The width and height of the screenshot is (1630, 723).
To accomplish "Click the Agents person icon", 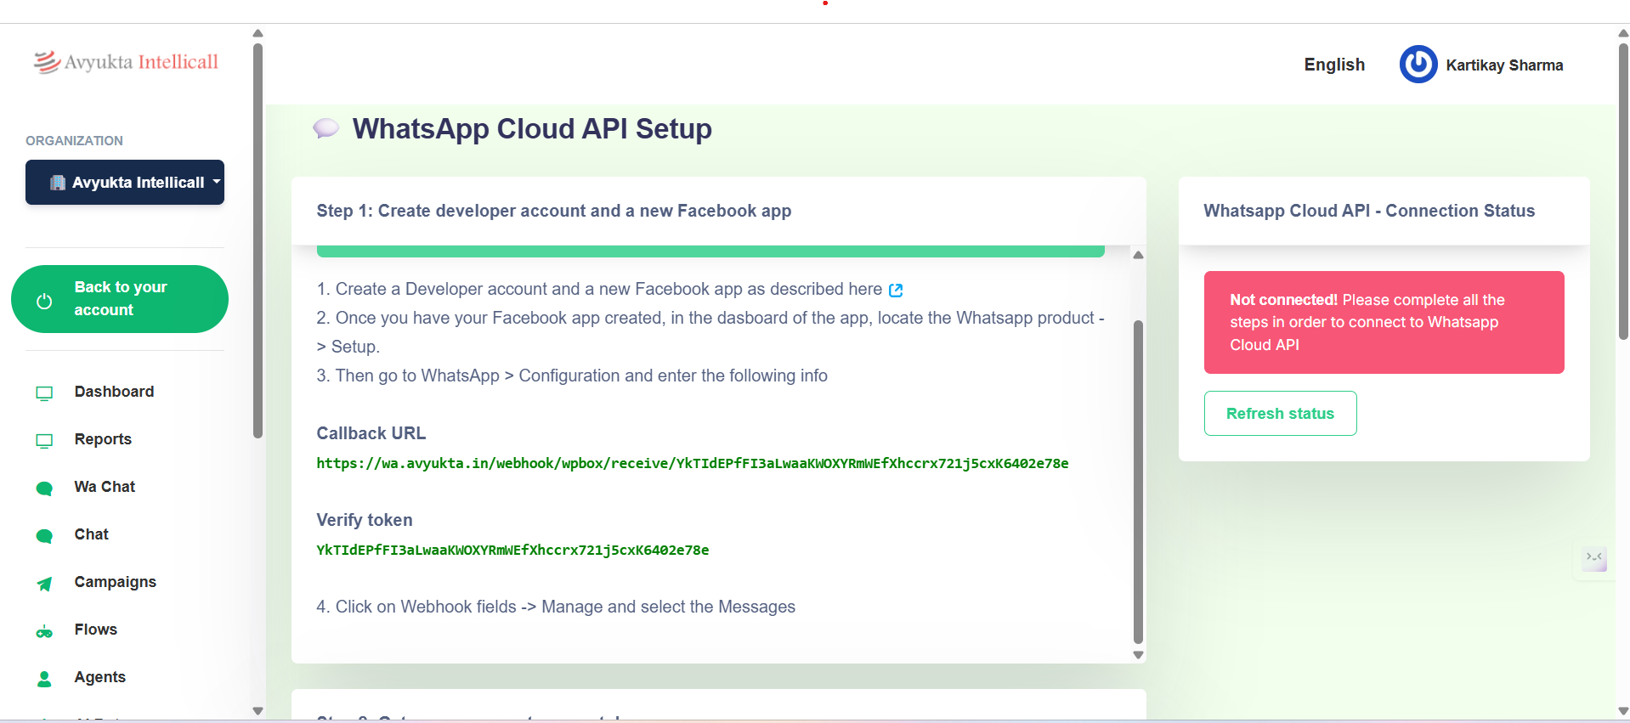I will [x=44, y=678].
